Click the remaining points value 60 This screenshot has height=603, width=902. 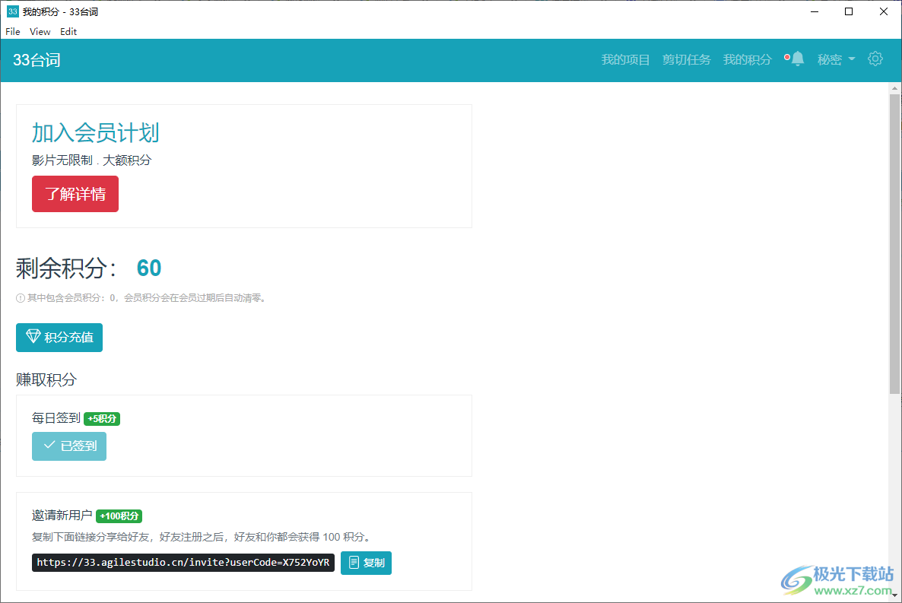149,268
